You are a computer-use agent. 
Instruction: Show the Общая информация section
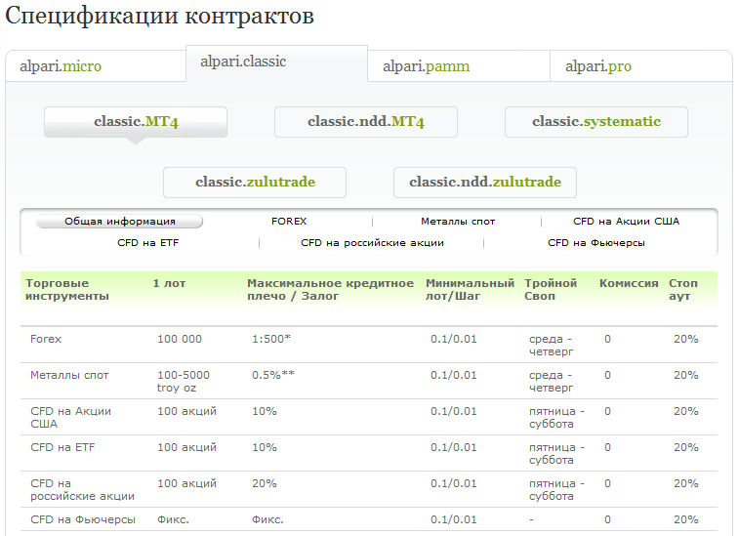pos(119,222)
